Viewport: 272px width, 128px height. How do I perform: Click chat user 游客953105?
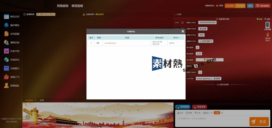191,41
